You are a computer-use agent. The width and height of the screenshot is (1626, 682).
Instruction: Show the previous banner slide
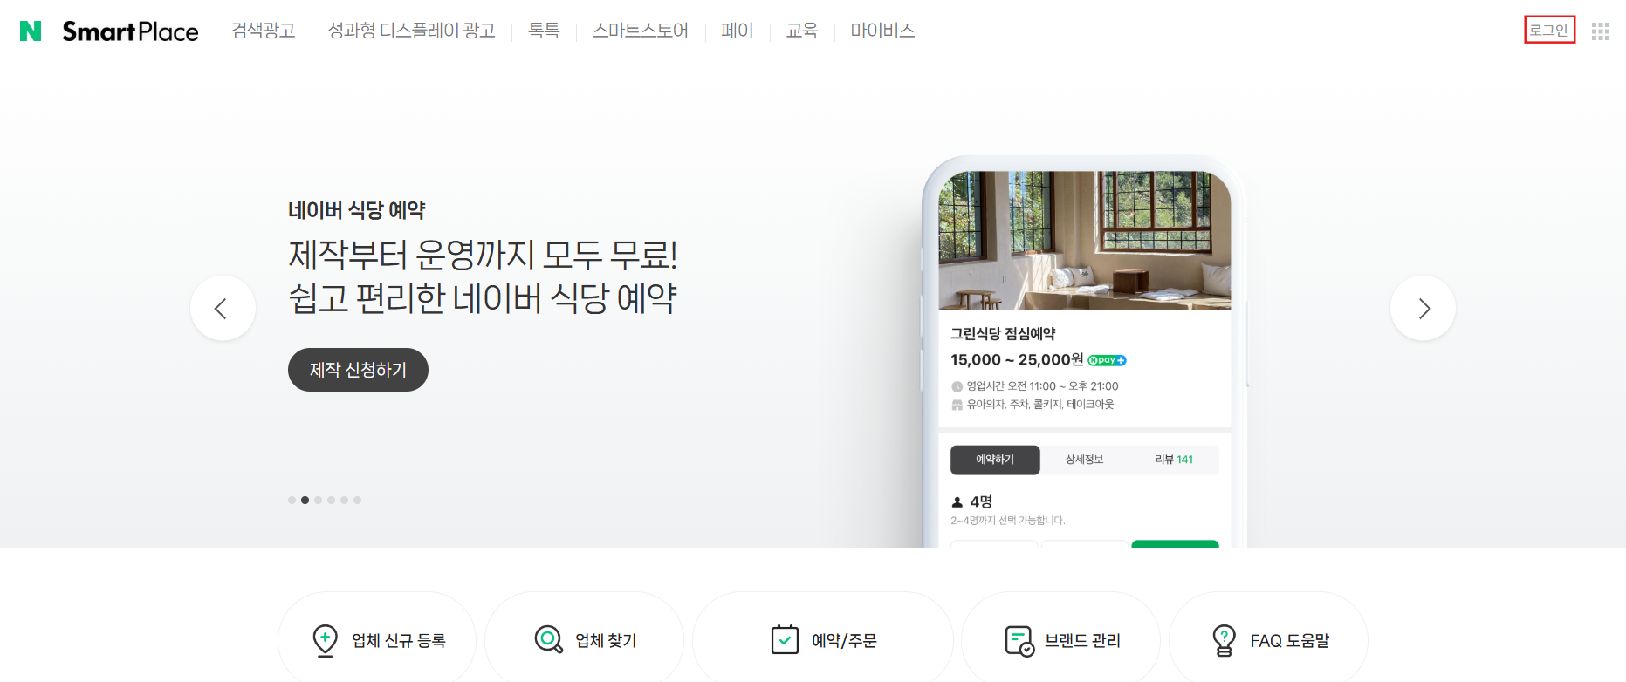(x=223, y=308)
